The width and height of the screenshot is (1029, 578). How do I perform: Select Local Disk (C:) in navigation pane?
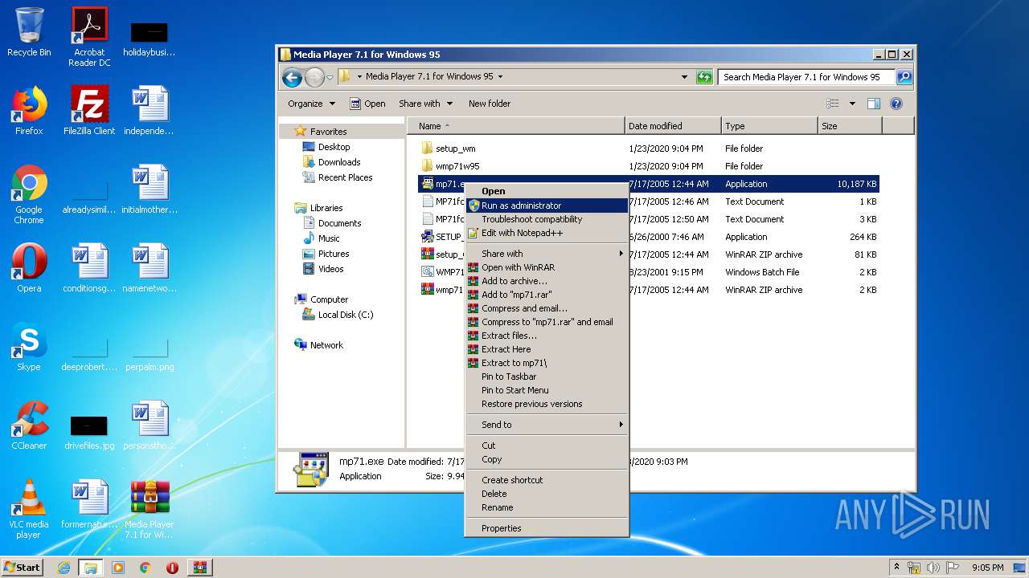tap(337, 315)
